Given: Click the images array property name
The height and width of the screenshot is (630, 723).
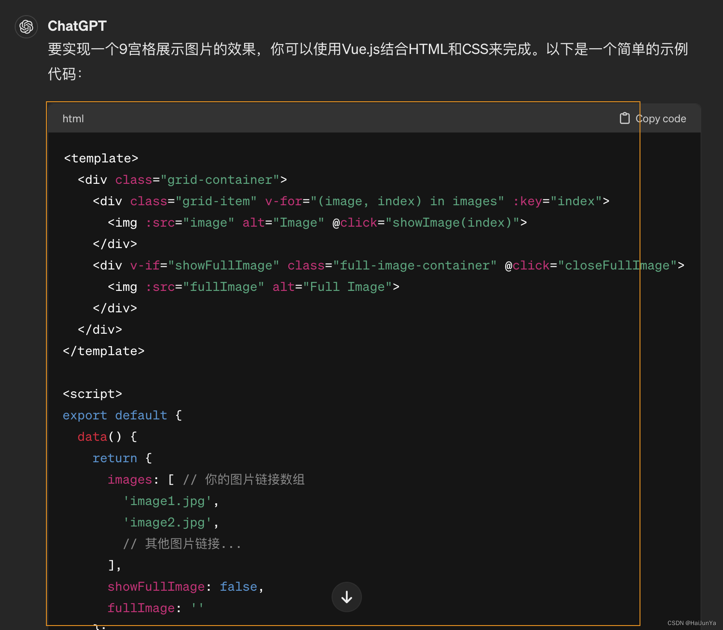Looking at the screenshot, I should pos(130,480).
